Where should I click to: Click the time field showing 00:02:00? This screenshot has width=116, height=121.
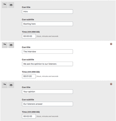[29, 116]
